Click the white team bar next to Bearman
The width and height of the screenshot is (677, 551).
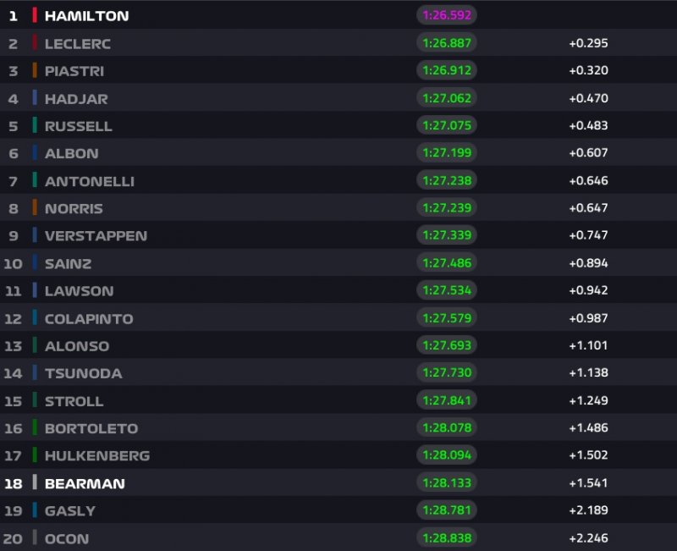tap(35, 483)
